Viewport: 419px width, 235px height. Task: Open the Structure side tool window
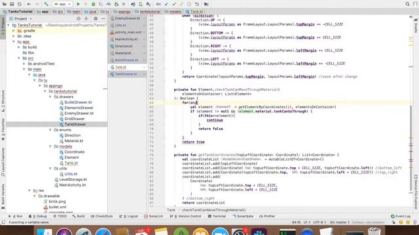(x=3, y=101)
